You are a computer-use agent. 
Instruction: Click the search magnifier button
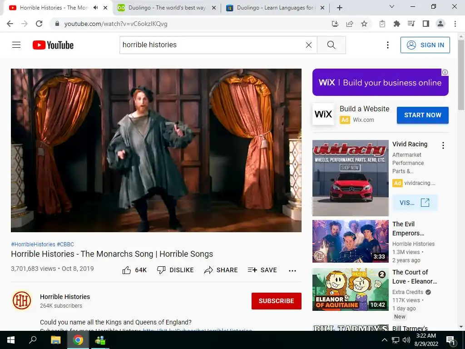point(331,45)
